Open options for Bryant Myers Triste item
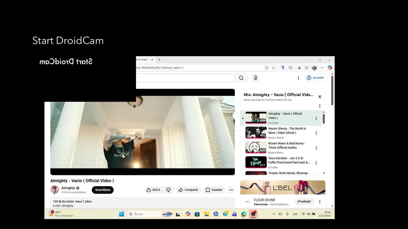 316,148
